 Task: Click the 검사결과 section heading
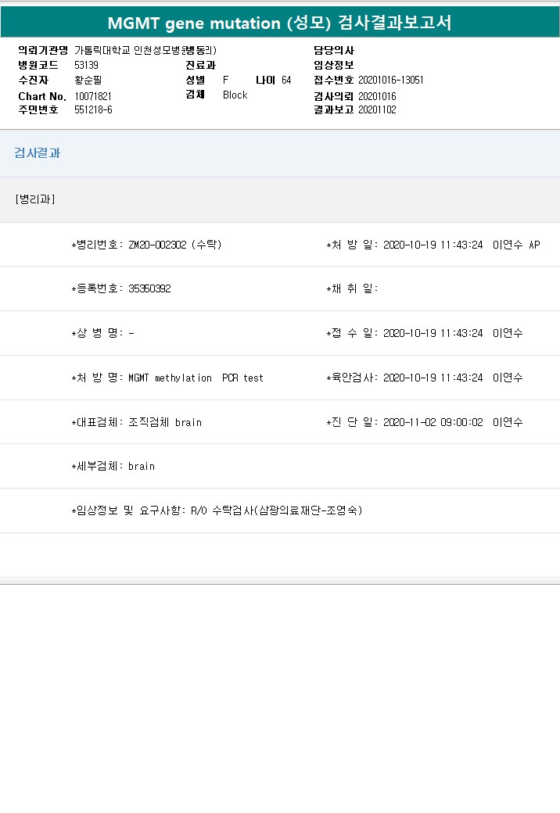[x=37, y=153]
